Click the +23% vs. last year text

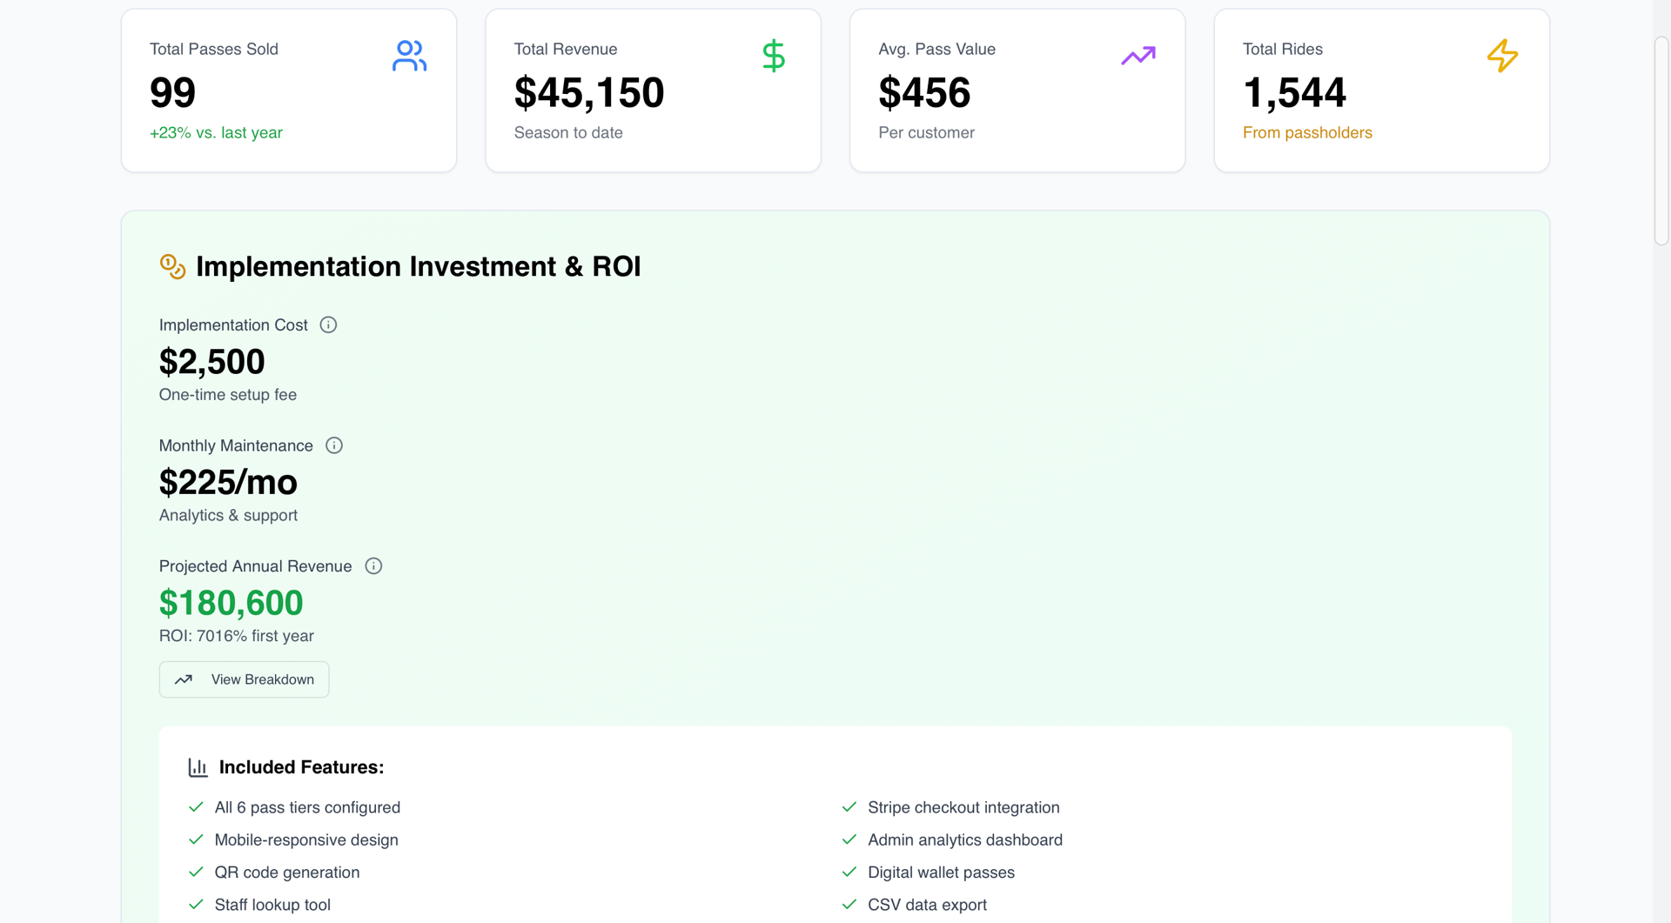tap(216, 133)
